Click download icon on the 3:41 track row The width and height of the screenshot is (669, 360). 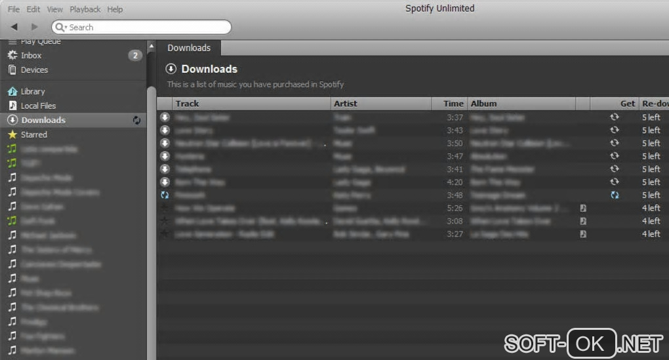click(165, 169)
